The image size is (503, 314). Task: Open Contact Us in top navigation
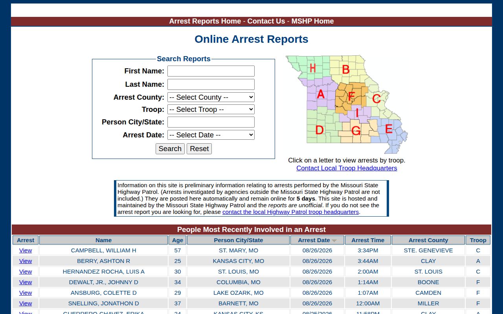click(x=266, y=21)
